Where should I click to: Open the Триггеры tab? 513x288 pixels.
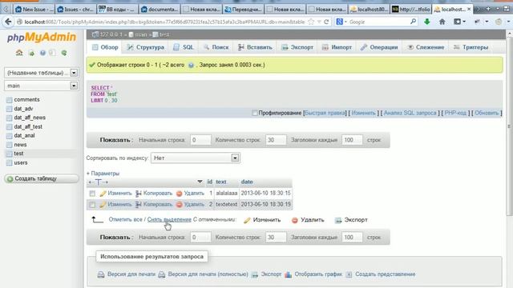click(x=471, y=47)
